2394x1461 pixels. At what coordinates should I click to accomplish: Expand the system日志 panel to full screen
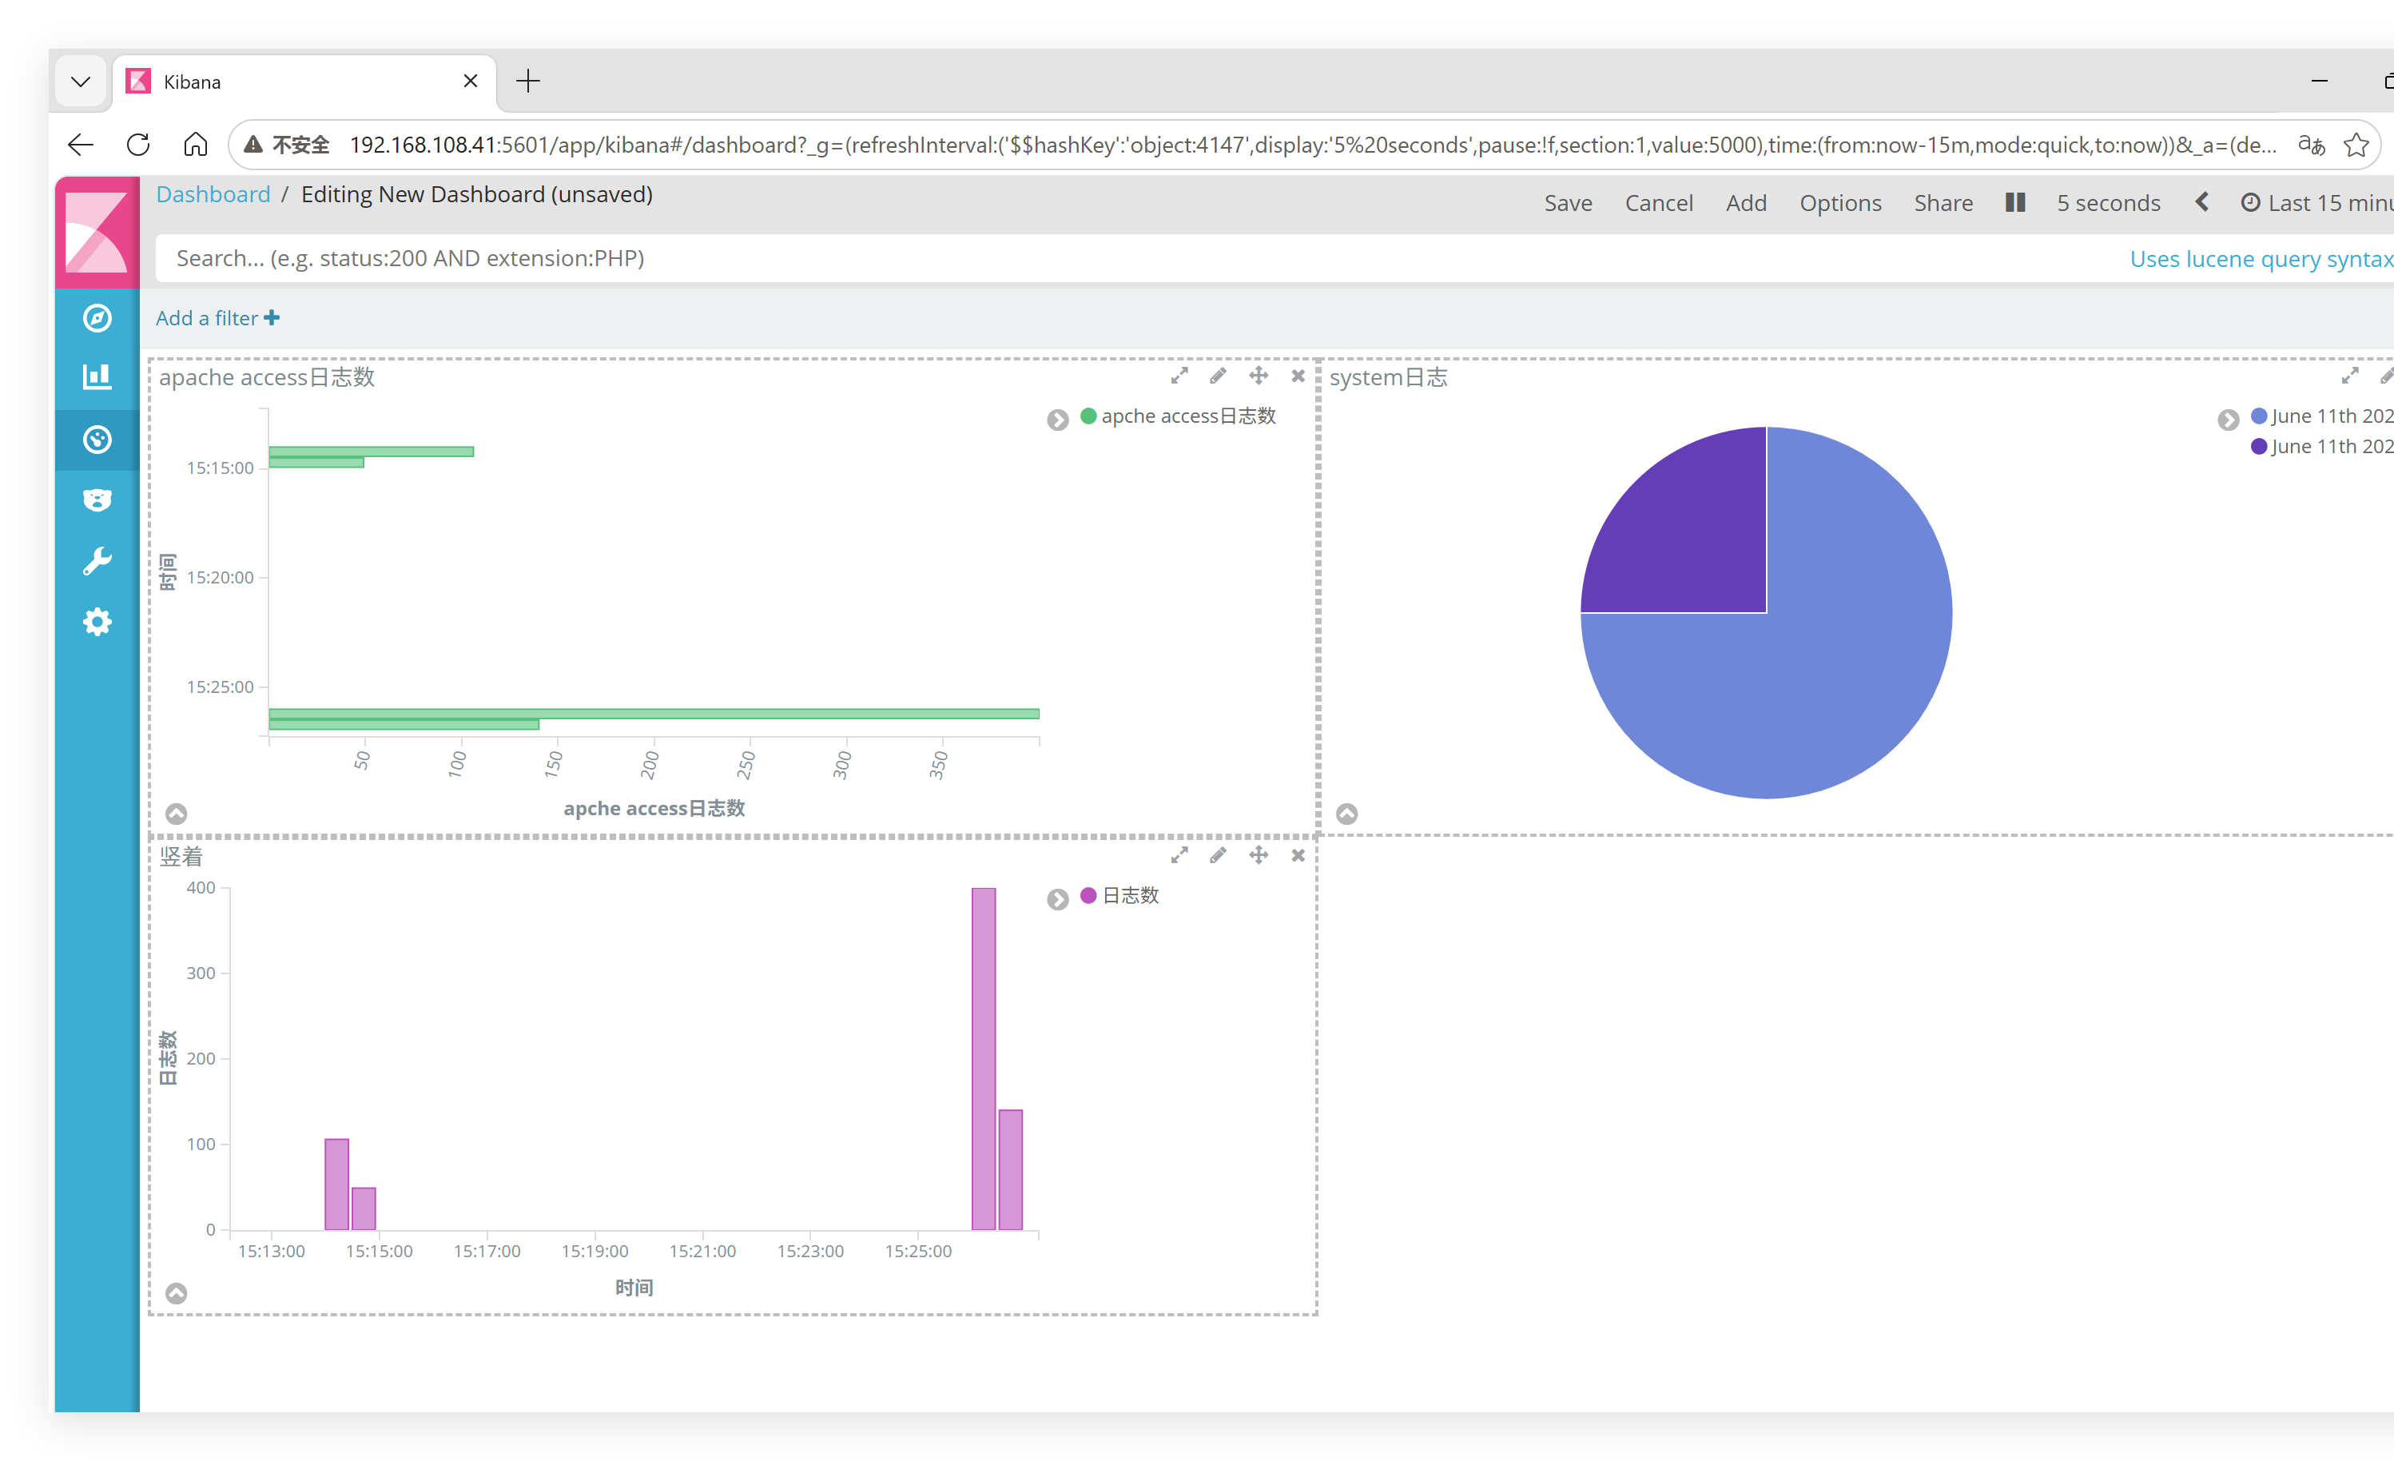pos(2350,376)
